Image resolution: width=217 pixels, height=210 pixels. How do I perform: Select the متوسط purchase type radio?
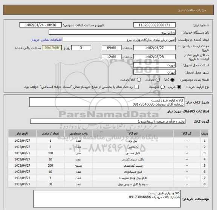pos(162,87)
